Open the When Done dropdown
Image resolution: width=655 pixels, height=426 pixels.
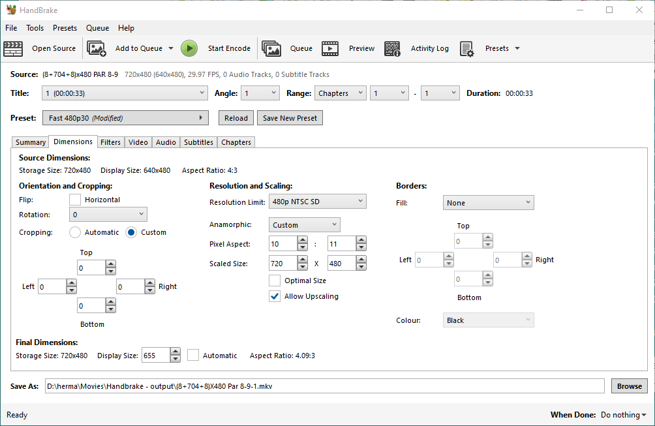[x=623, y=415]
